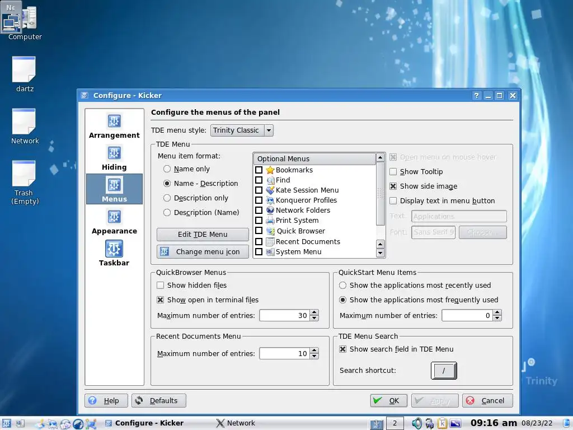The height and width of the screenshot is (430, 573).
Task: Click the clock showing 09:16 am
Action: click(494, 423)
